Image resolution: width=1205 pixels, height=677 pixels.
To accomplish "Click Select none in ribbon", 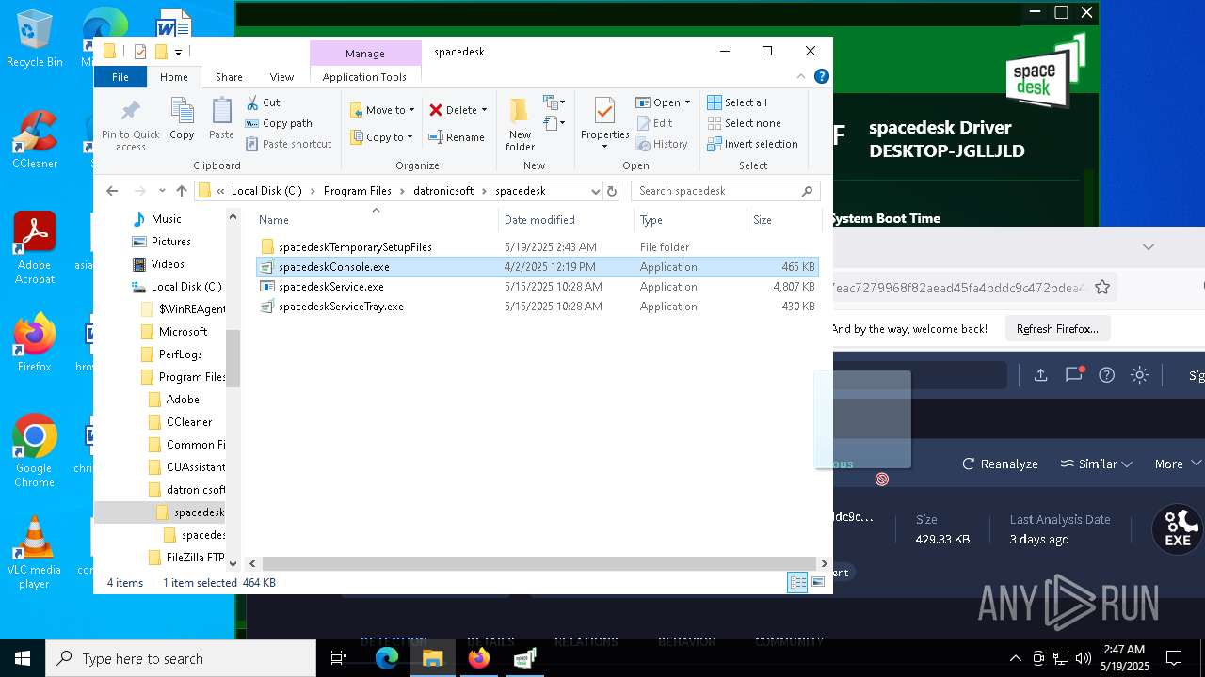I will [744, 123].
